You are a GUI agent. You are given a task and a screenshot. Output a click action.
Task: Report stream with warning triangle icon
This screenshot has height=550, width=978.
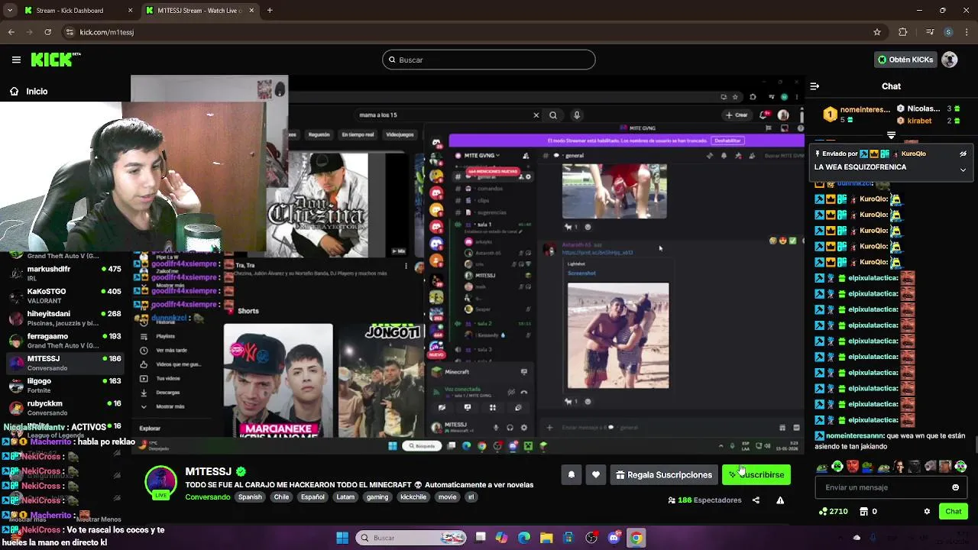pos(780,500)
